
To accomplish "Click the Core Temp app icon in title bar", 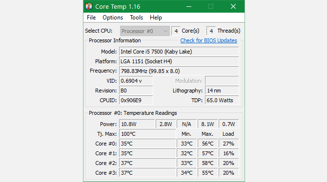I will (x=89, y=6).
